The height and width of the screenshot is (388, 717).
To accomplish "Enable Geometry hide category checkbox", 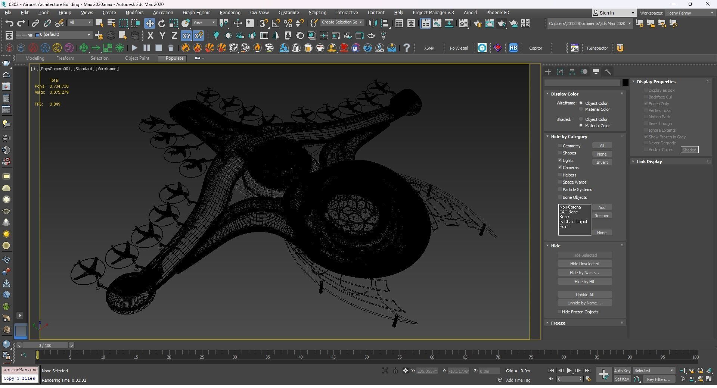I will click(560, 146).
